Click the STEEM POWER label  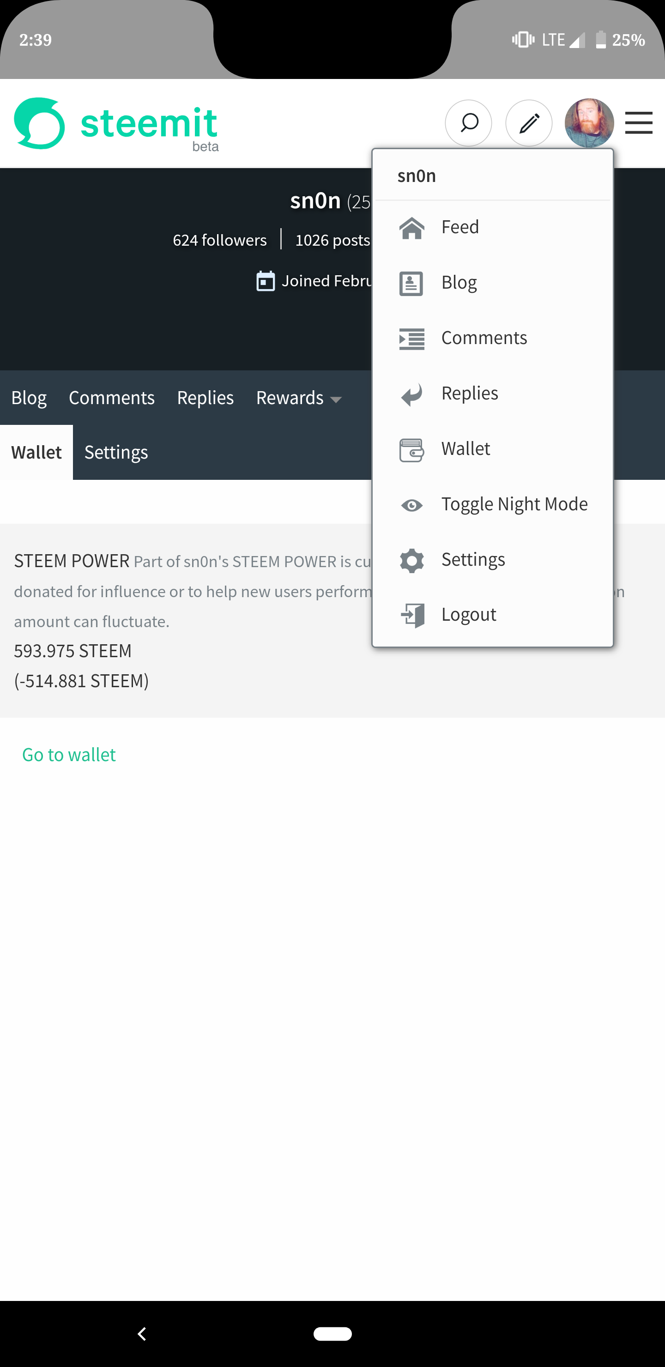72,561
